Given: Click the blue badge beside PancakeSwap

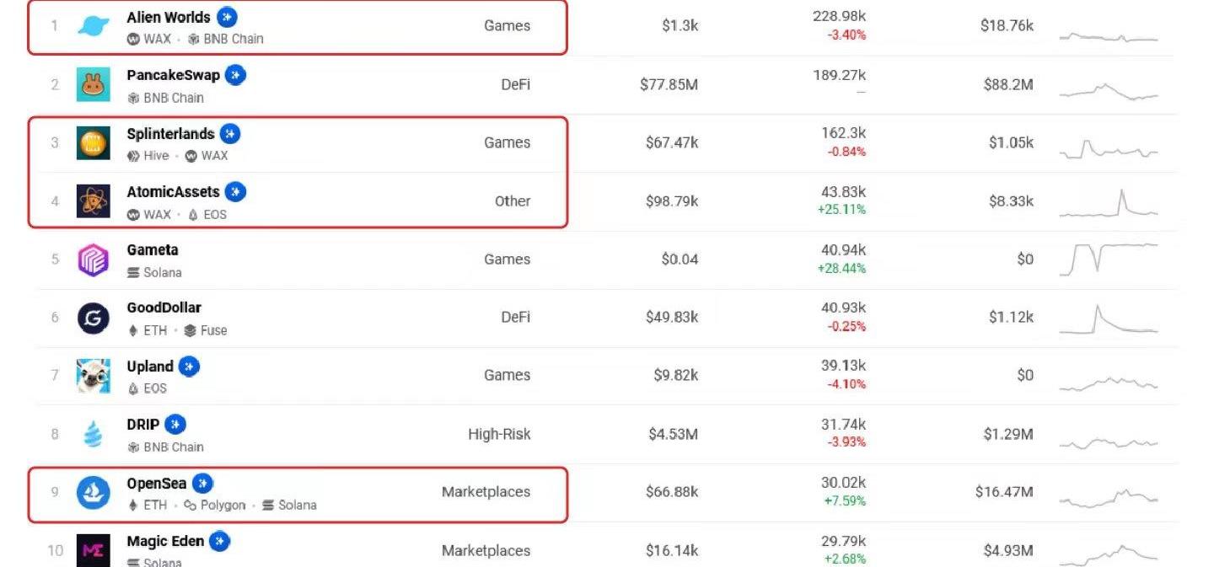Looking at the screenshot, I should (235, 75).
